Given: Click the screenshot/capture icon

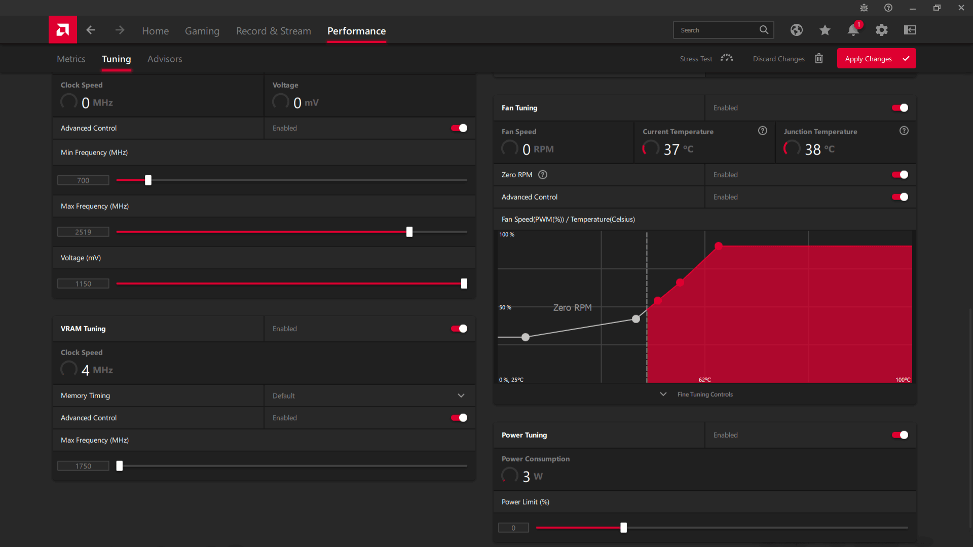Looking at the screenshot, I should [910, 29].
